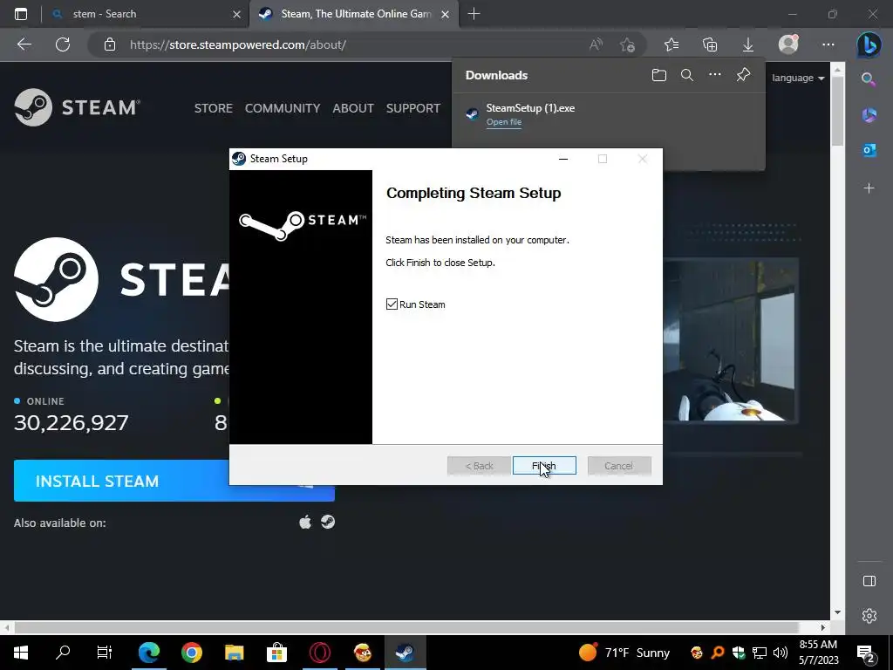The image size is (893, 670).
Task: Select the Apple macOS download icon
Action: tap(305, 522)
